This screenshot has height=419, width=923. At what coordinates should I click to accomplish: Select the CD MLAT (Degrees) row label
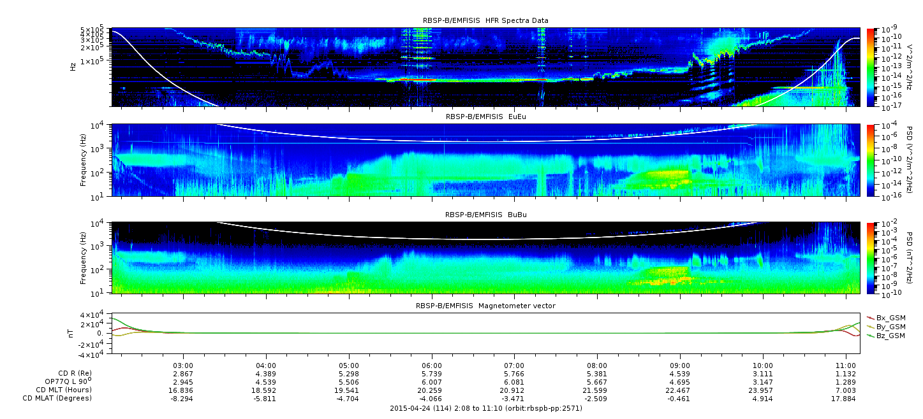point(59,398)
